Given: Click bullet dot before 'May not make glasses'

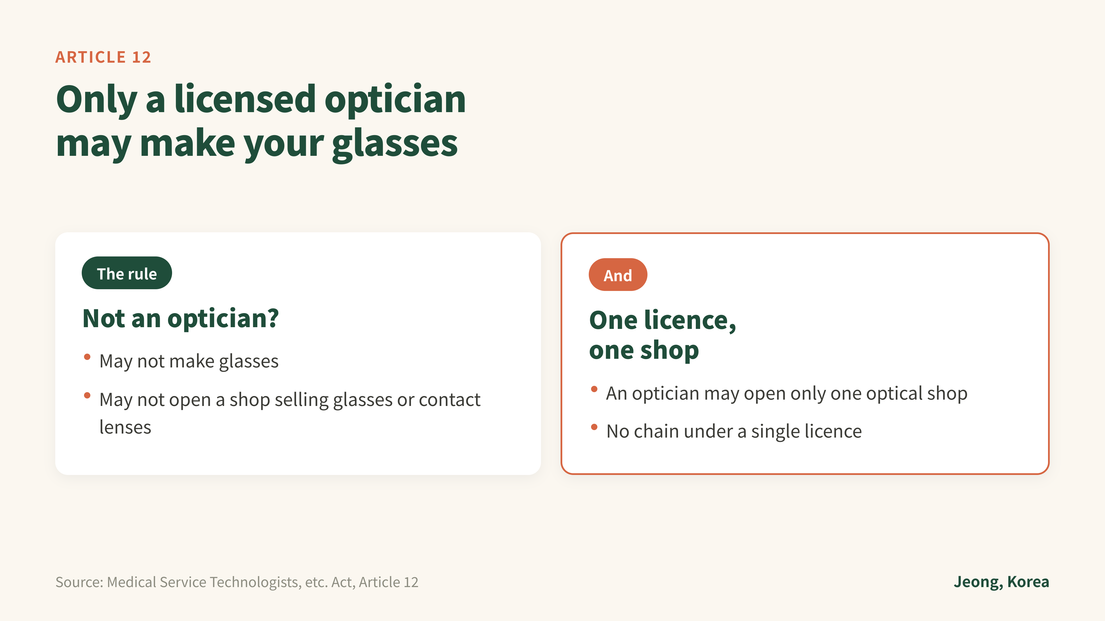Looking at the screenshot, I should 87,356.
